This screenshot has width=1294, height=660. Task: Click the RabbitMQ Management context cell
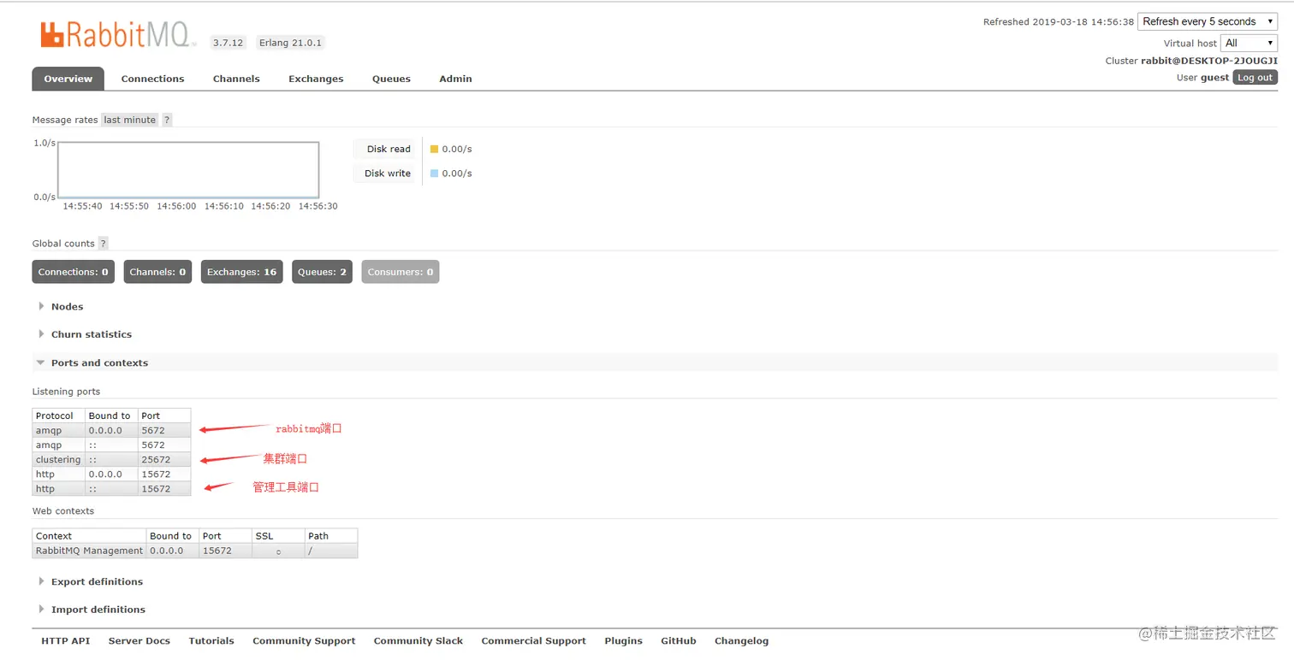[x=89, y=551]
